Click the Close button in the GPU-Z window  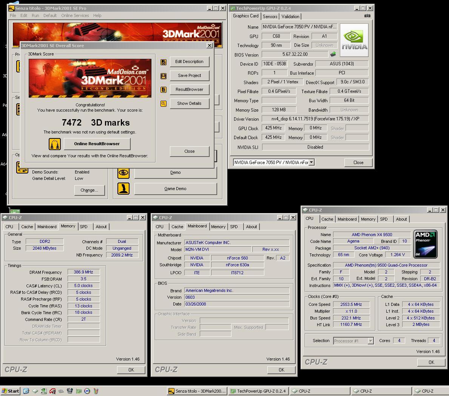point(358,163)
